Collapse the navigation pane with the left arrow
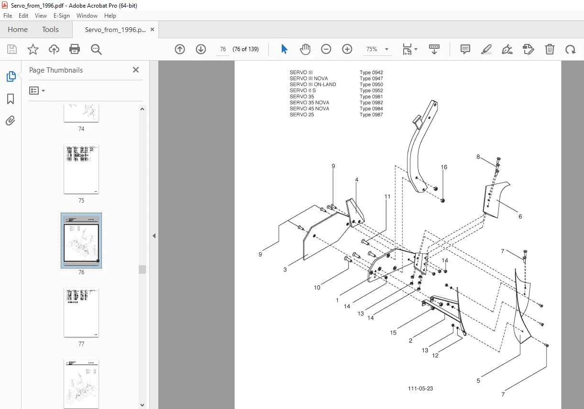Image resolution: width=584 pixels, height=409 pixels. [x=154, y=236]
